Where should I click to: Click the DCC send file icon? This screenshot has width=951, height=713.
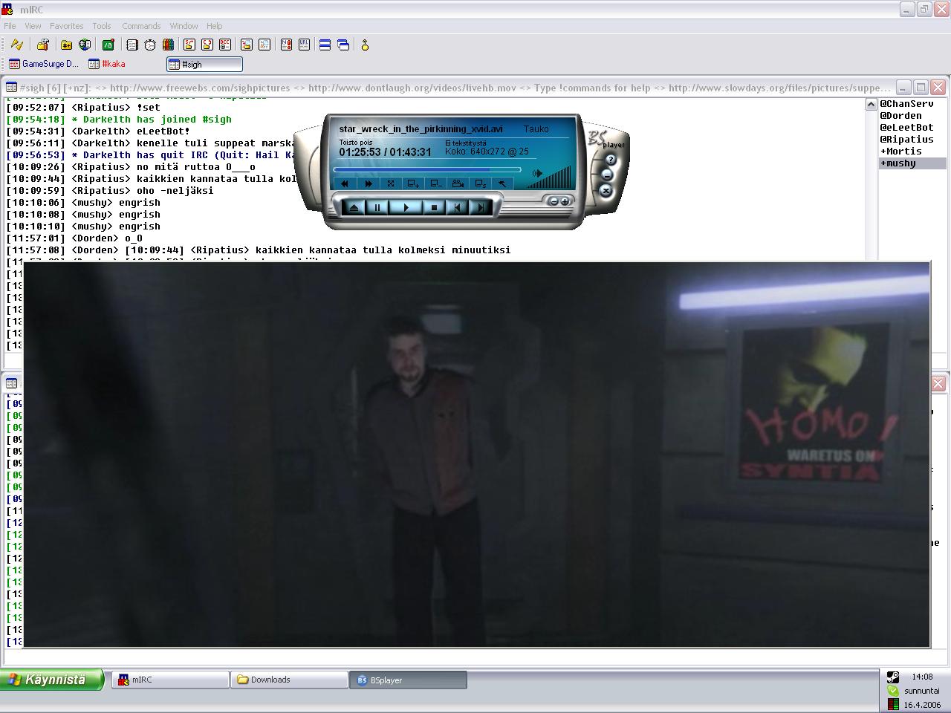coord(189,45)
